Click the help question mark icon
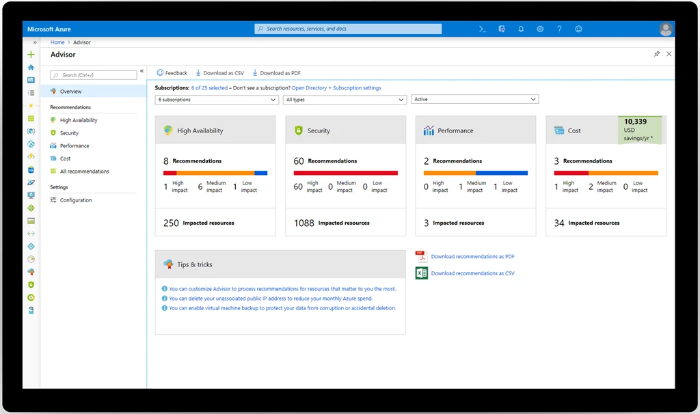Viewport: 700px width, 414px height. [x=559, y=29]
